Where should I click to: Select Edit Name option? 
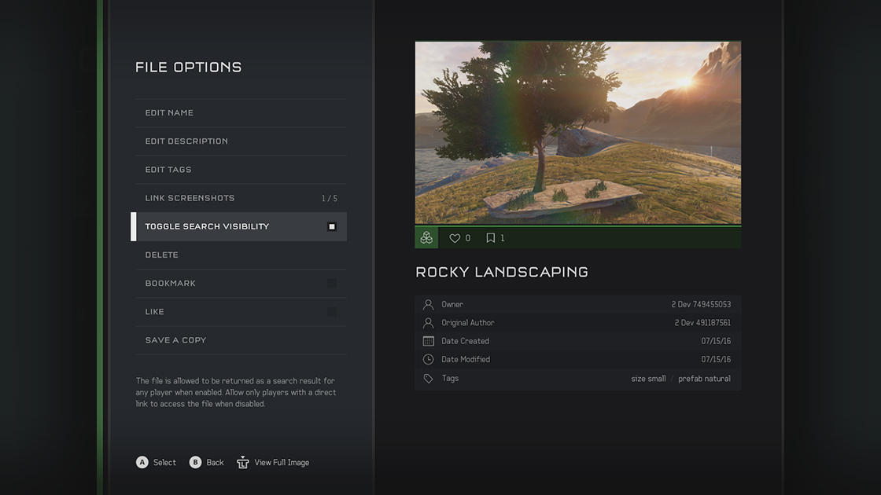(x=241, y=113)
